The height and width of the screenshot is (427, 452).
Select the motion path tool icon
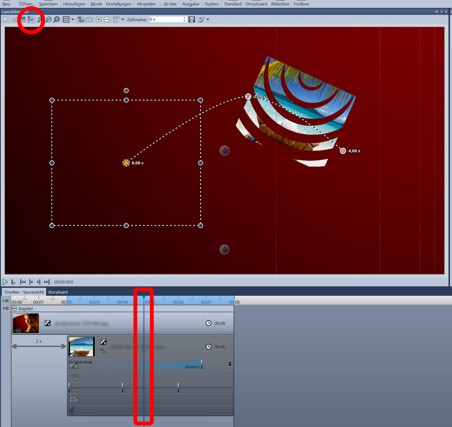81,19
